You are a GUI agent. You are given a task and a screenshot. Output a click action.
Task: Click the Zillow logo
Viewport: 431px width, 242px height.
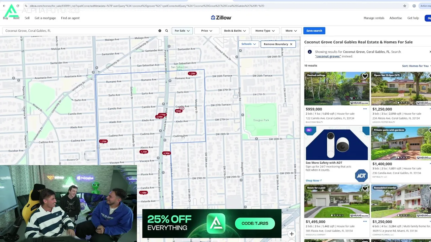click(221, 17)
